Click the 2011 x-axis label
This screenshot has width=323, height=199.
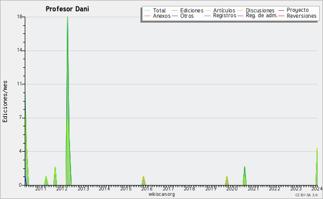point(40,188)
